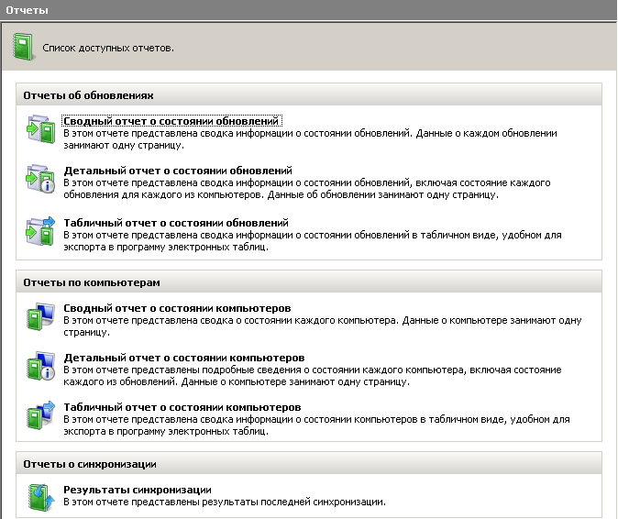This screenshot has width=618, height=519.
Task: Click the 'Отчеты об обновлениях' section header
Action: coord(309,95)
